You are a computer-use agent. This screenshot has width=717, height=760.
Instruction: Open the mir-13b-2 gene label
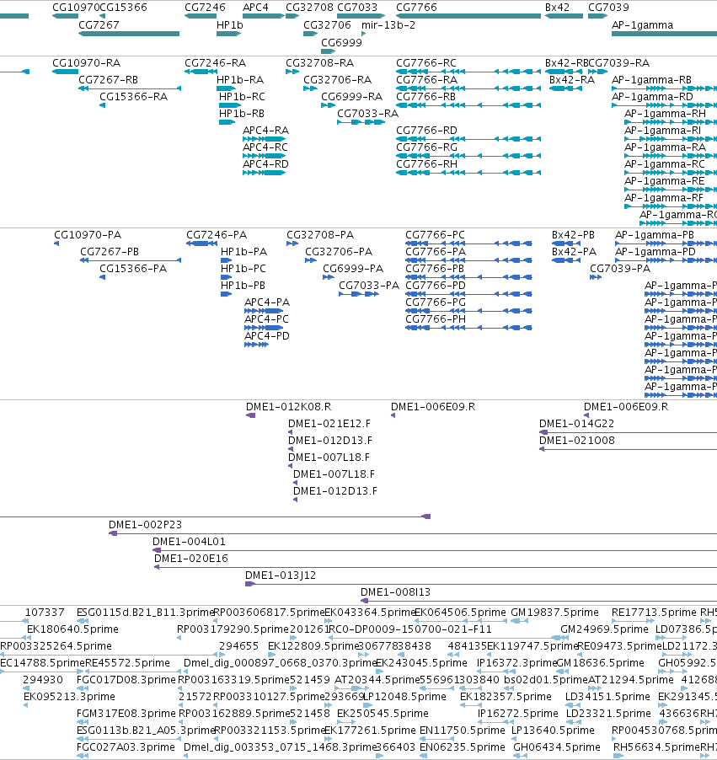pyautogui.click(x=388, y=24)
